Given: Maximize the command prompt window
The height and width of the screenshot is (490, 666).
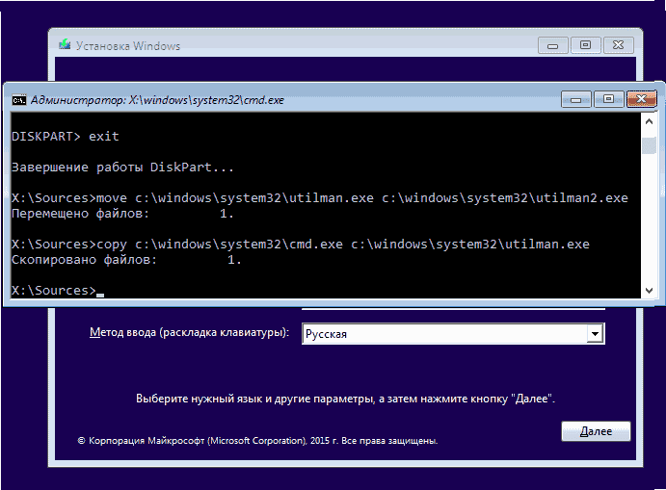Looking at the screenshot, I should tap(608, 98).
